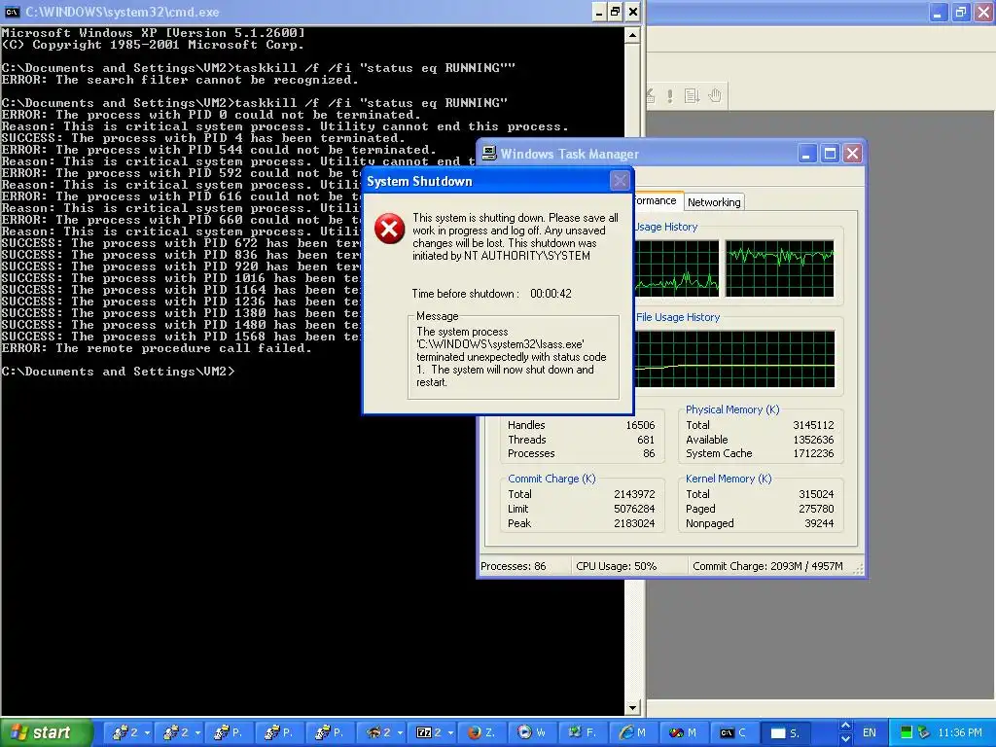
Task: Click the exclamation mark toolbar icon
Action: [669, 96]
